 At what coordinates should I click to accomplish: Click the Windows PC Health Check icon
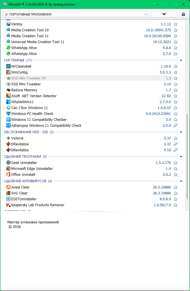click(x=8, y=114)
